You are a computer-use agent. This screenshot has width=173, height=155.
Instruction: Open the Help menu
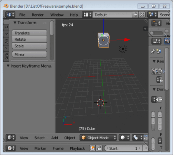(x=74, y=15)
